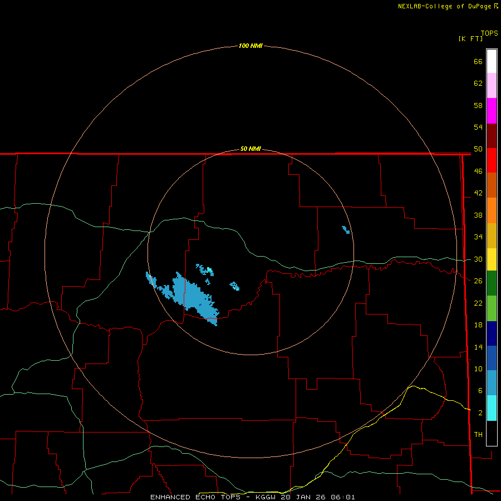Viewport: 501px width, 501px height.
Task: Click the magenta 58 kft legend band
Action: [x=492, y=111]
